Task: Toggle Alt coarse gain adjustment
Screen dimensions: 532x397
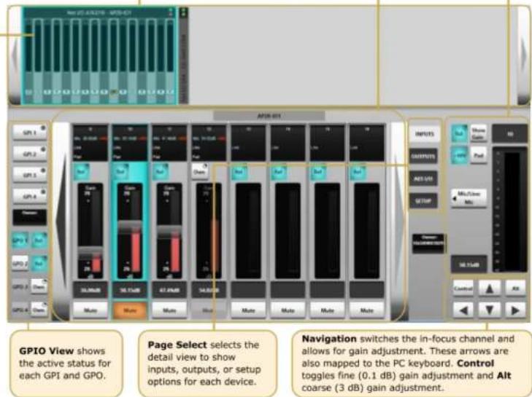Action: pyautogui.click(x=515, y=288)
